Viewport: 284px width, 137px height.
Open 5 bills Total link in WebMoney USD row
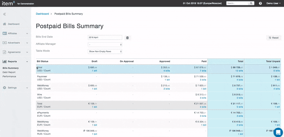pos(240,89)
